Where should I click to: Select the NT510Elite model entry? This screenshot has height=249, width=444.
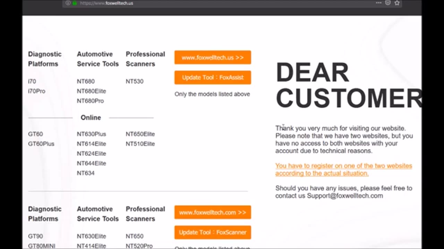click(140, 144)
